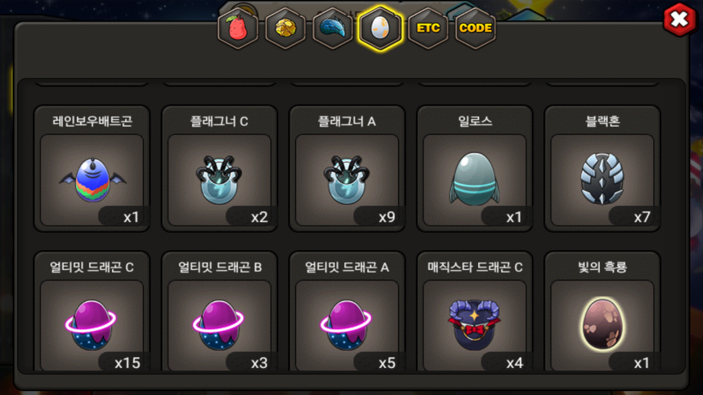Select the 일로스 teal egg
The image size is (703, 395).
pos(475,169)
